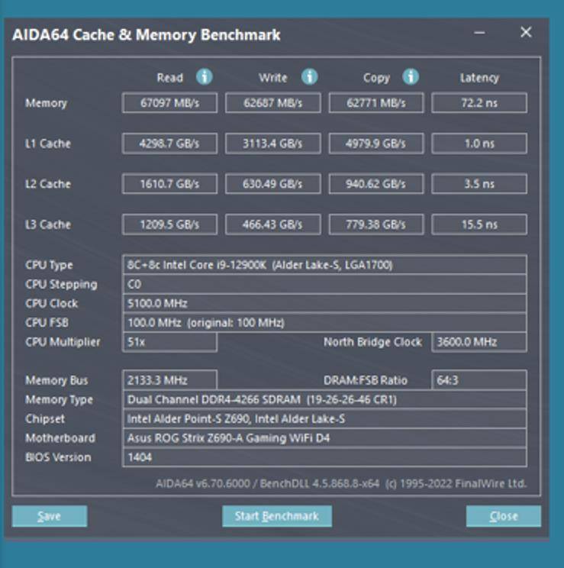The width and height of the screenshot is (564, 568).
Task: Click the CPU FSB value 100.0 MHz
Action: 324,322
